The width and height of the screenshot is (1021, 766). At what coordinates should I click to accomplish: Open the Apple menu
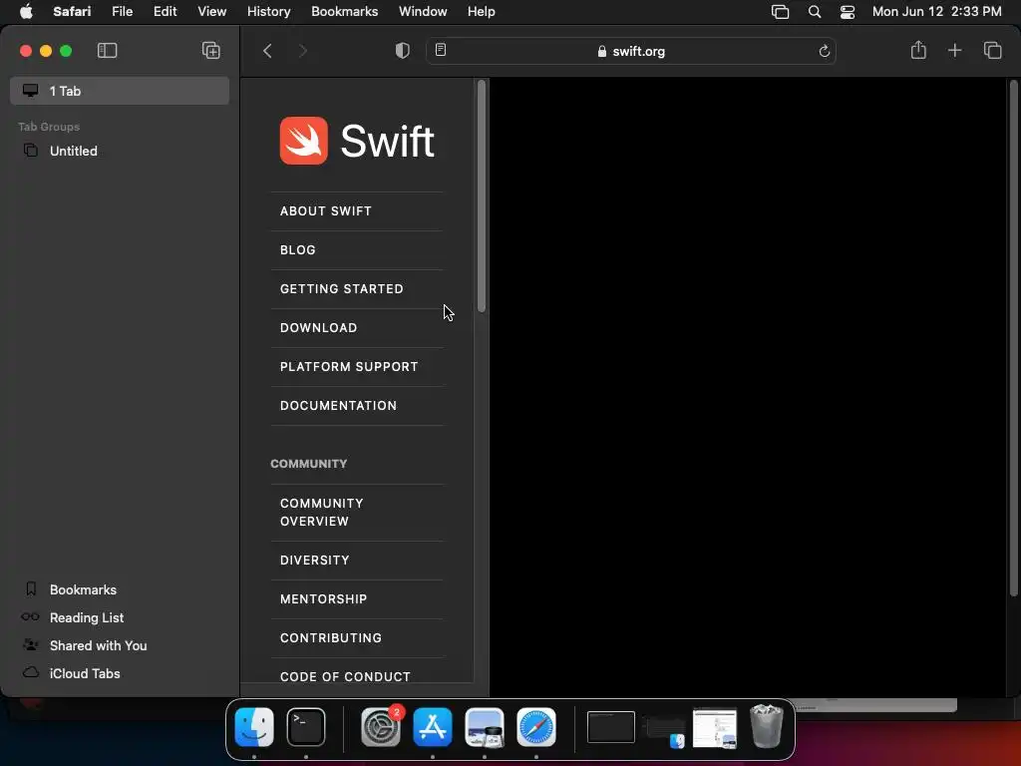(x=26, y=12)
